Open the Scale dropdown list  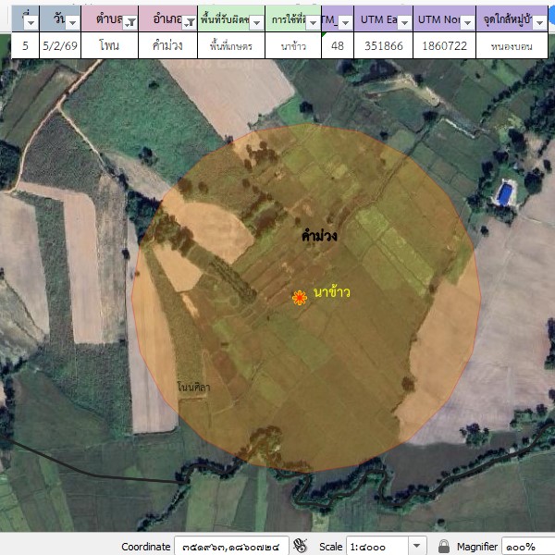tap(416, 546)
